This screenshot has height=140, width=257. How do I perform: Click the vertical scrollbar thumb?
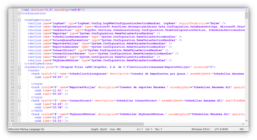pos(247,15)
